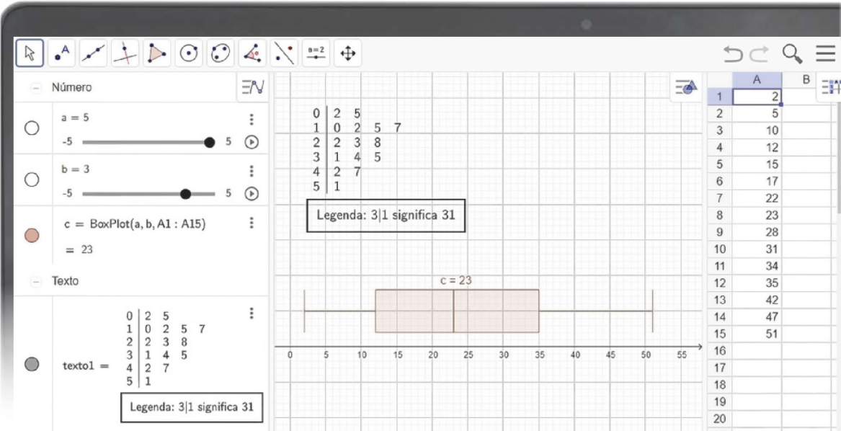
Task: Select the Slider a=2 tool
Action: point(316,53)
